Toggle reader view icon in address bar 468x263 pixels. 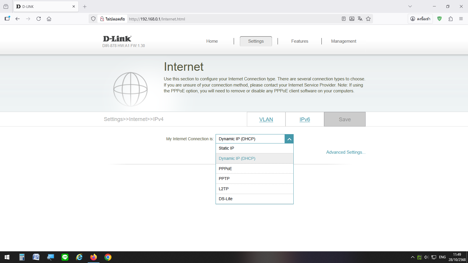click(344, 19)
